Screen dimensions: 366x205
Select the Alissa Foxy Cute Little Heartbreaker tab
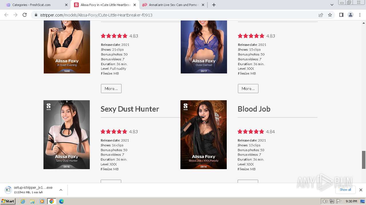click(105, 5)
